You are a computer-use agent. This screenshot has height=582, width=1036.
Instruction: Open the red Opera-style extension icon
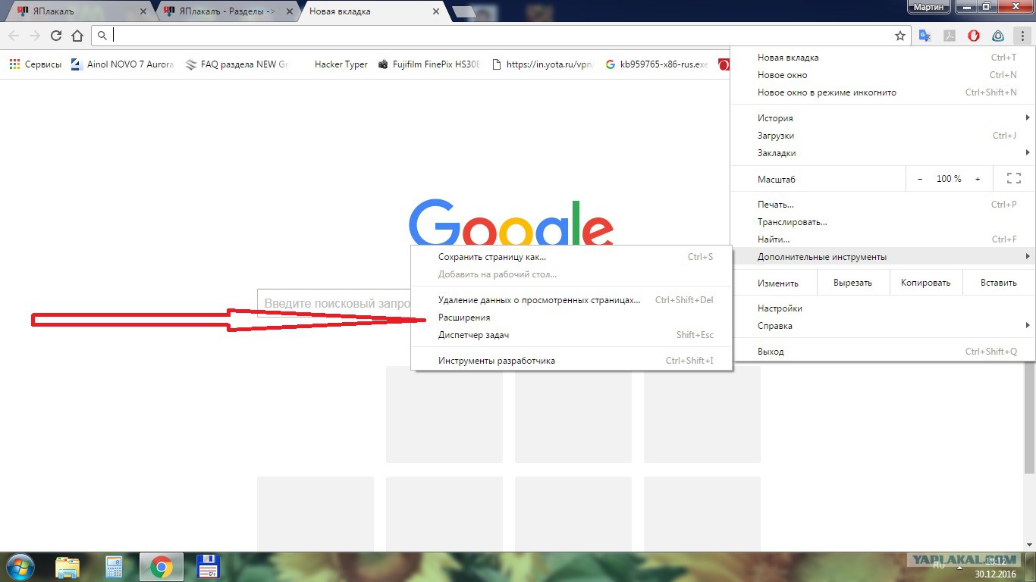(974, 36)
